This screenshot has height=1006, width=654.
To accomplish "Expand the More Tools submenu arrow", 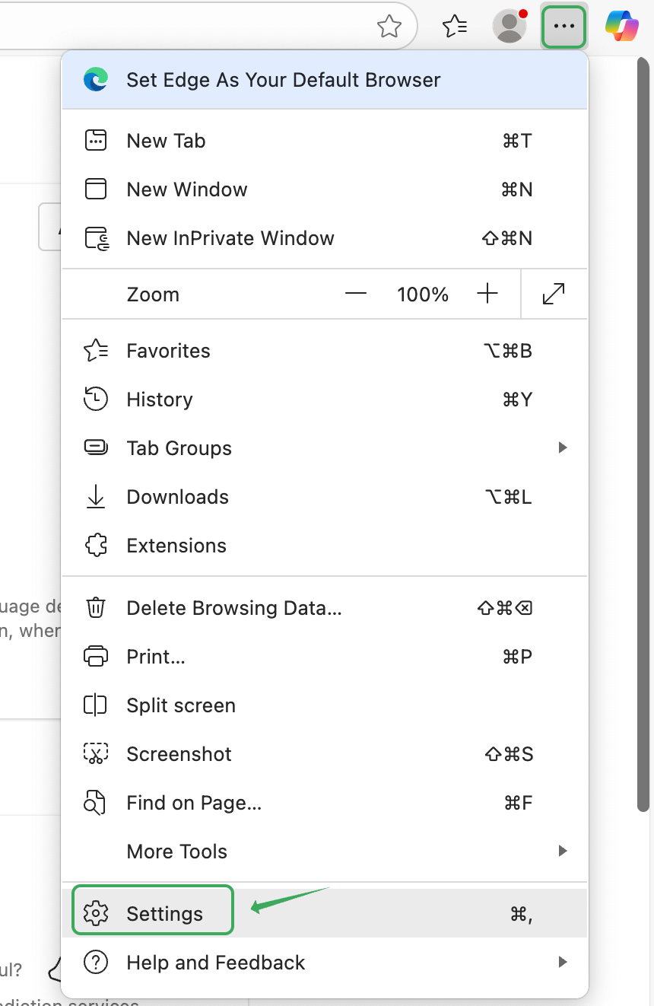I will click(x=563, y=851).
